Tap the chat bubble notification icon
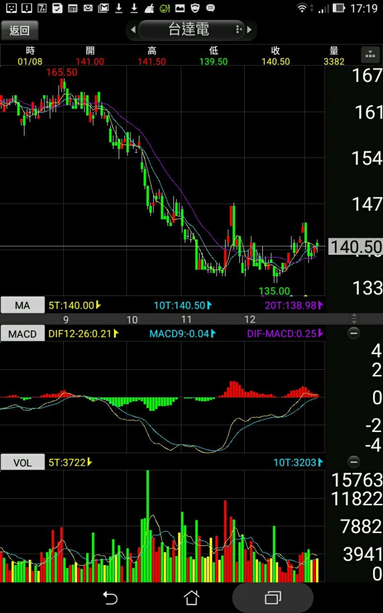The height and width of the screenshot is (613, 383). tap(210, 7)
